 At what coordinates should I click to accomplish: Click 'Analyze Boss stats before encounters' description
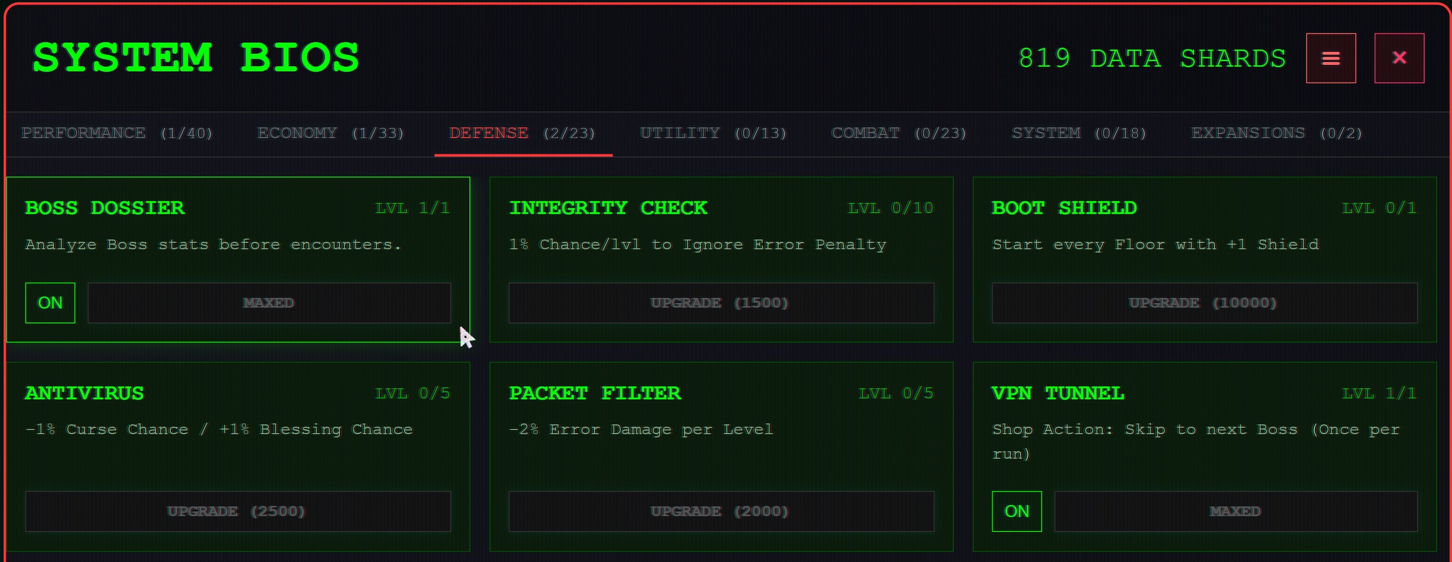coord(213,244)
